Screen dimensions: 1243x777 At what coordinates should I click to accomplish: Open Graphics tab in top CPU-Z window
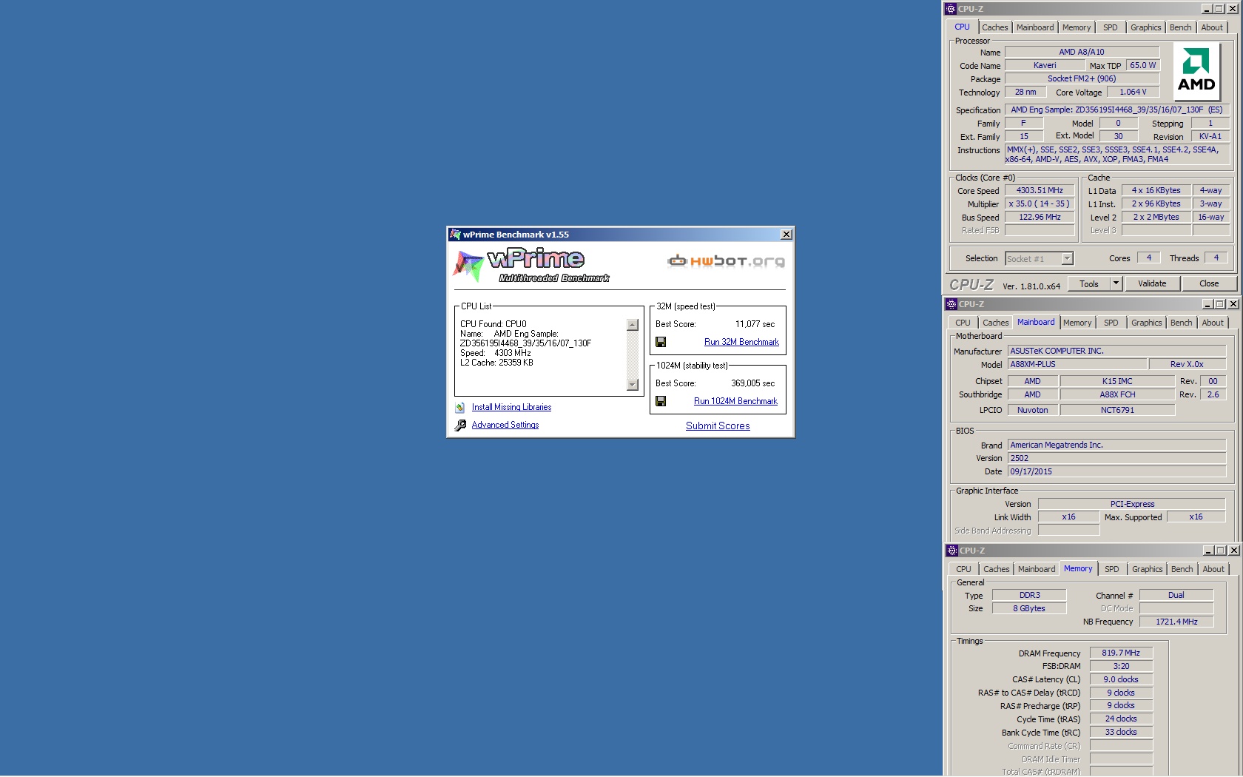pos(1146,27)
